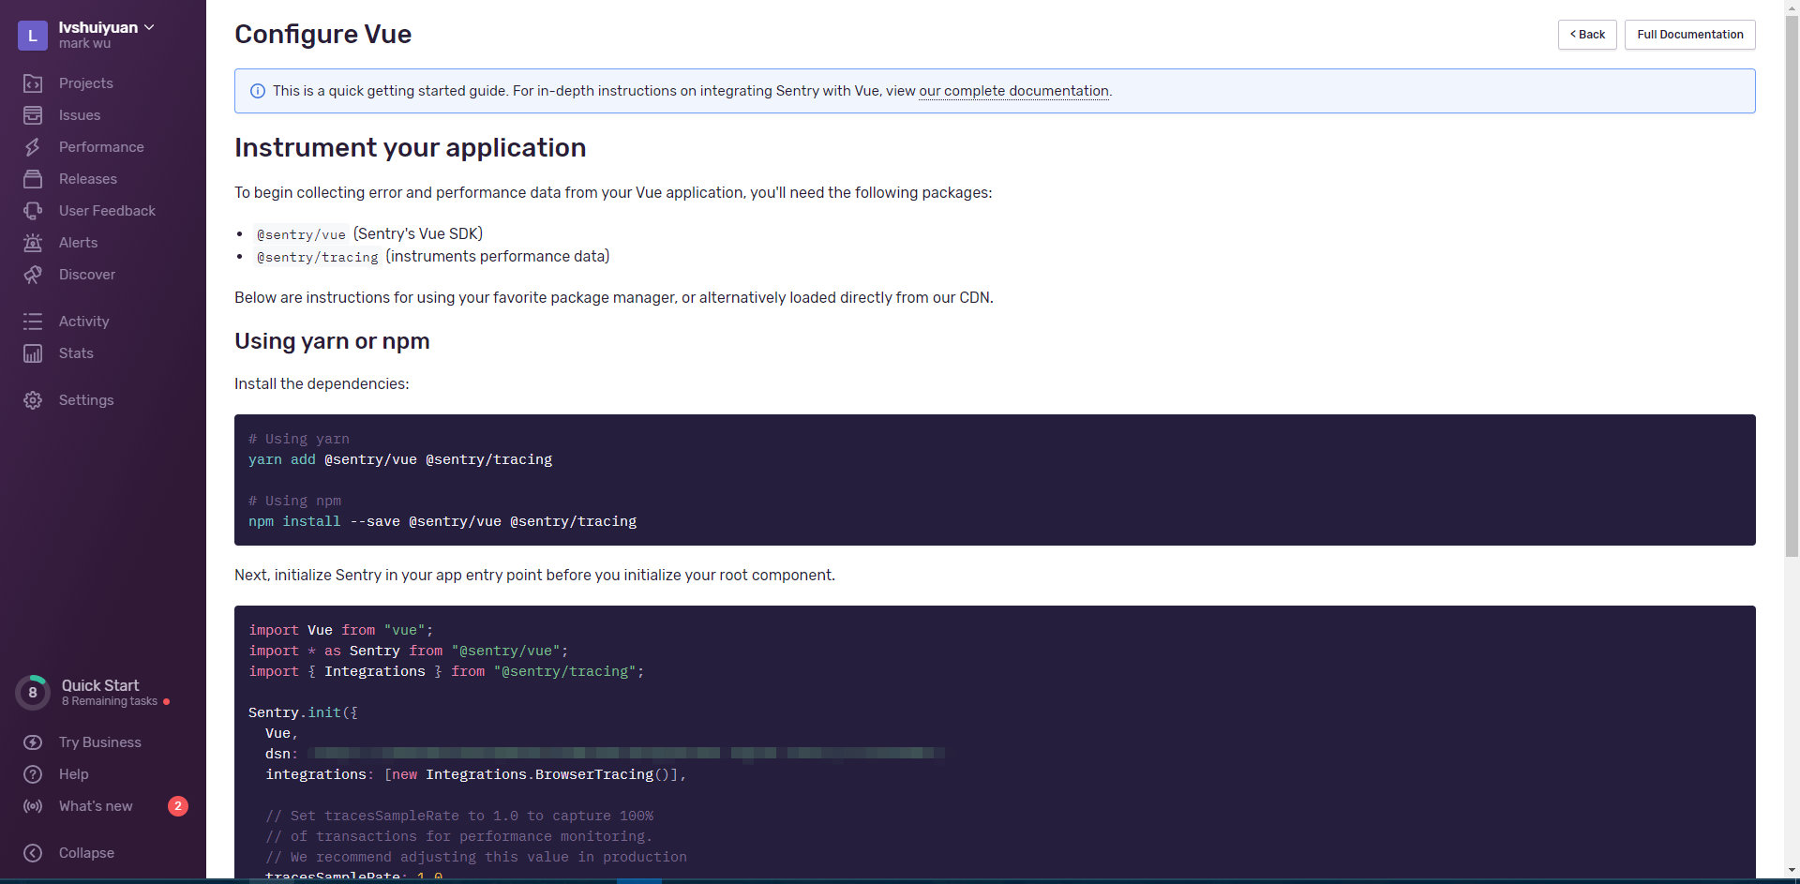The width and height of the screenshot is (1800, 884).
Task: Follow the our complete documentation link
Action: 1013,91
